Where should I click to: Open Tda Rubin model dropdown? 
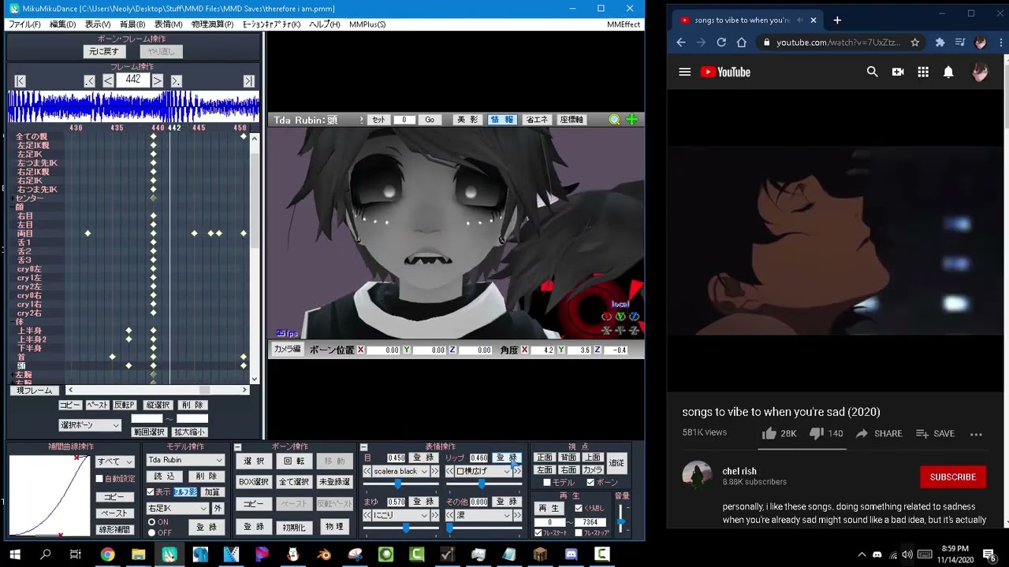[185, 460]
